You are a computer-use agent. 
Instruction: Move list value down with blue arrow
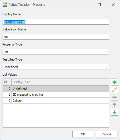coord(115,112)
